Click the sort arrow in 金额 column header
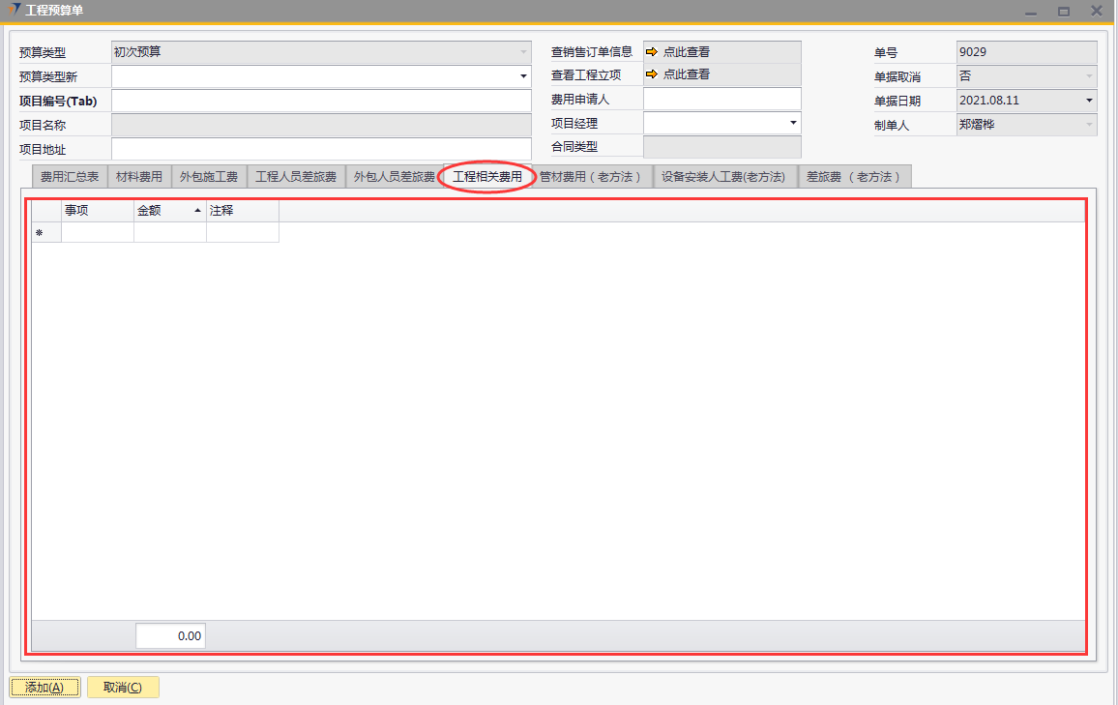 (x=197, y=211)
